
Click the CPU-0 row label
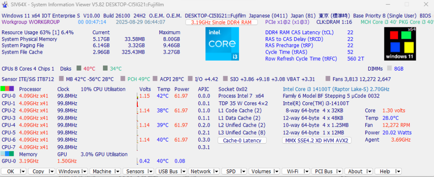coord(8,96)
